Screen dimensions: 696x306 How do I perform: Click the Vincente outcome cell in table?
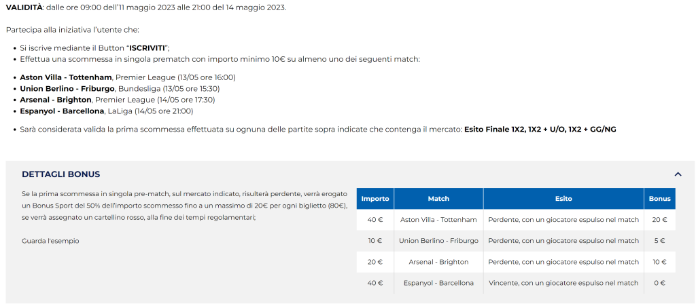(x=563, y=283)
